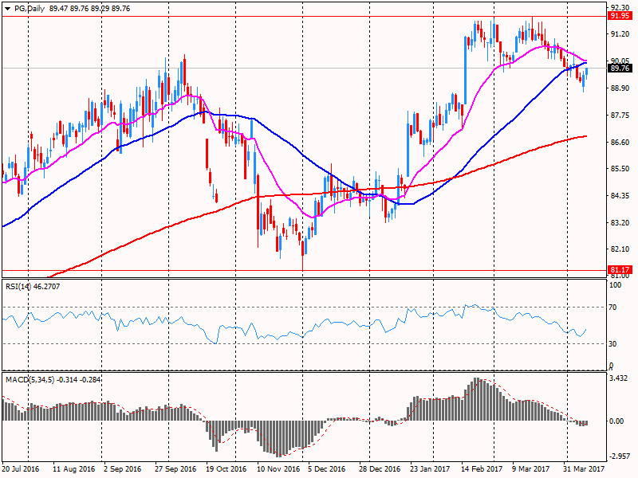
Task: Click the 27 Sep 2016 date label
Action: [x=175, y=468]
